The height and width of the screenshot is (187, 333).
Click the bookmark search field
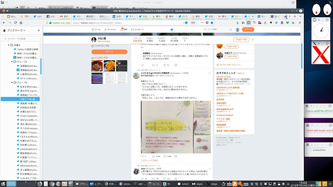(x=21, y=39)
